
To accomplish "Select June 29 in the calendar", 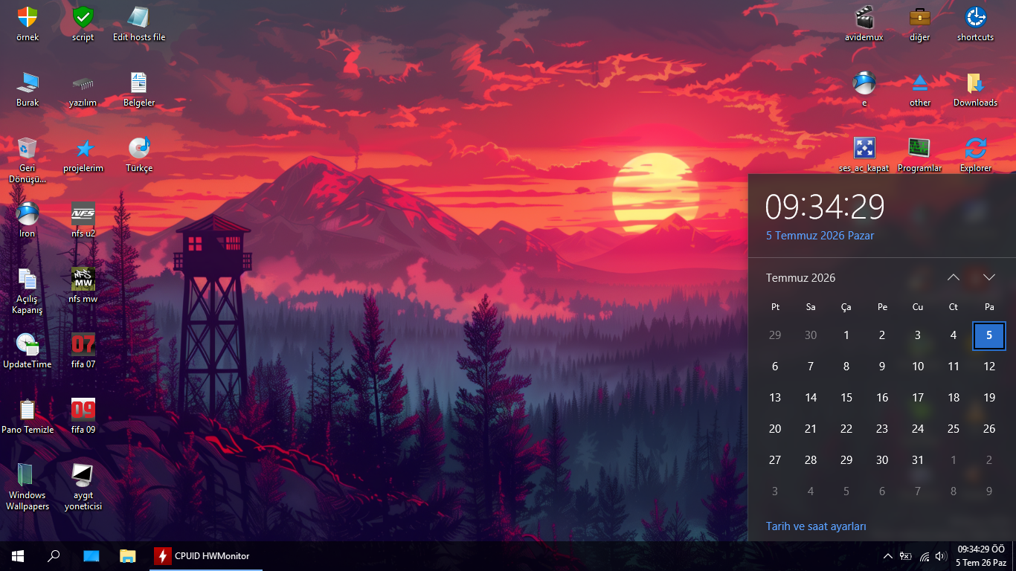I will (x=775, y=335).
